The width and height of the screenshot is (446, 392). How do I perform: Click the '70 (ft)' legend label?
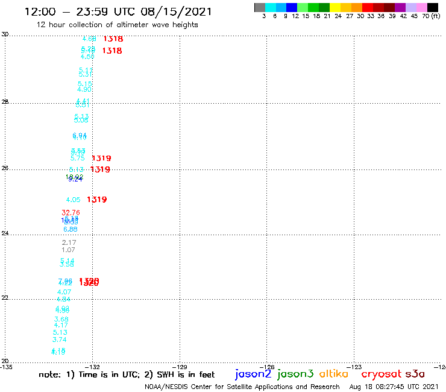(x=431, y=16)
